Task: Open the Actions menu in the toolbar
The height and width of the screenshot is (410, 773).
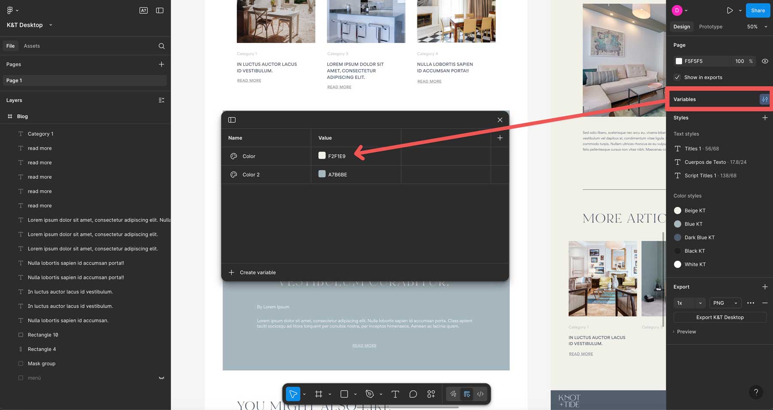Action: click(431, 394)
